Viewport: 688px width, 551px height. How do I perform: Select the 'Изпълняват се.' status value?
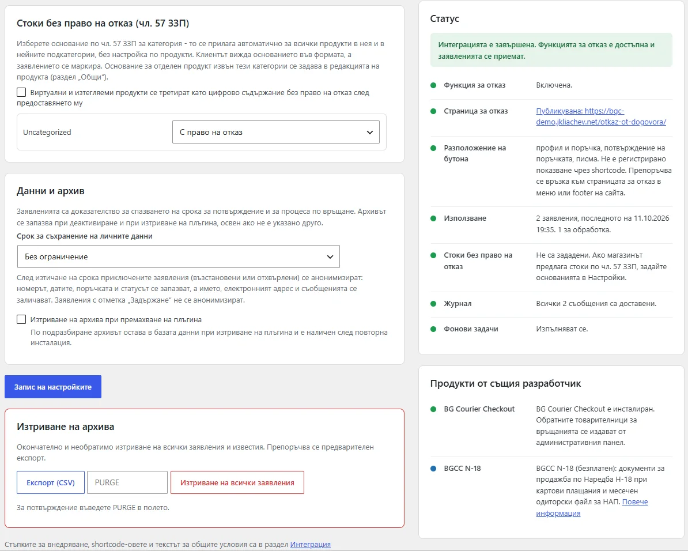(562, 329)
